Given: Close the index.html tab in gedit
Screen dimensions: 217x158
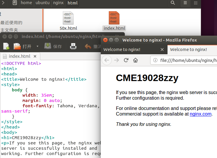Looking at the screenshot, I should tap(35, 56).
